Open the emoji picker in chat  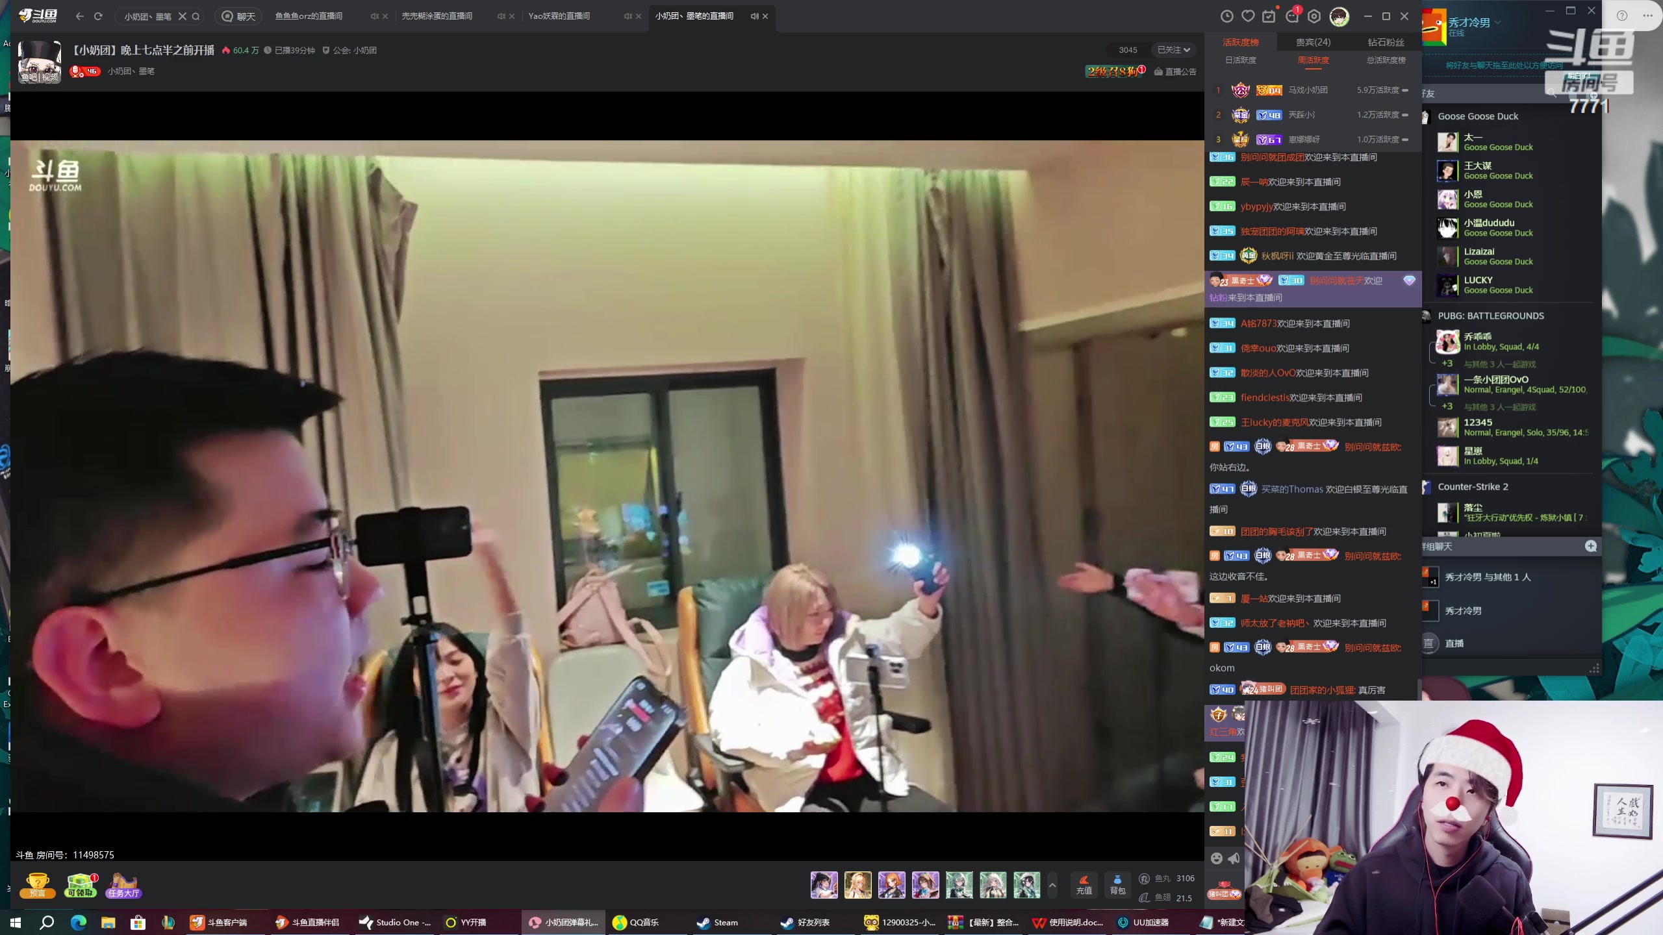tap(1217, 858)
